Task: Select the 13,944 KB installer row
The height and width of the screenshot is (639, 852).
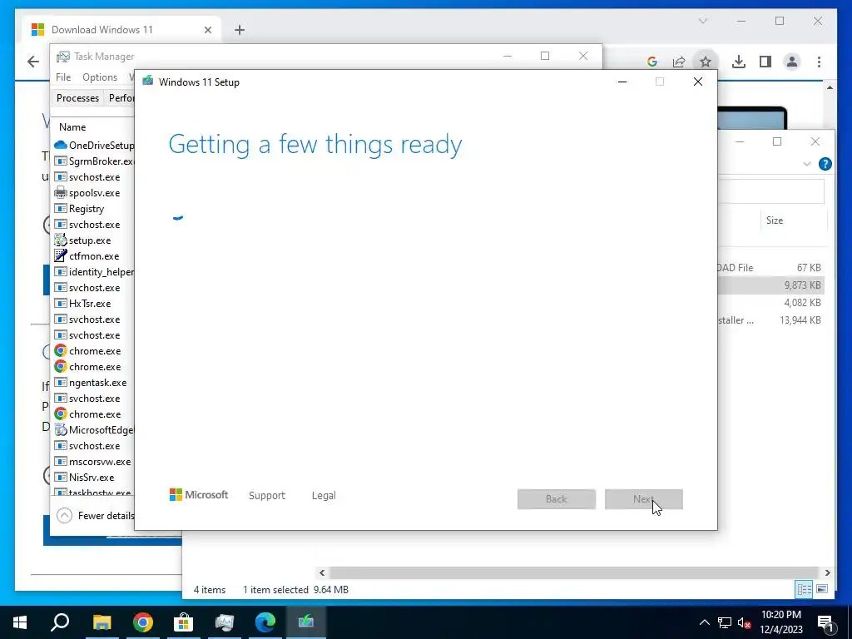Action: (x=771, y=320)
